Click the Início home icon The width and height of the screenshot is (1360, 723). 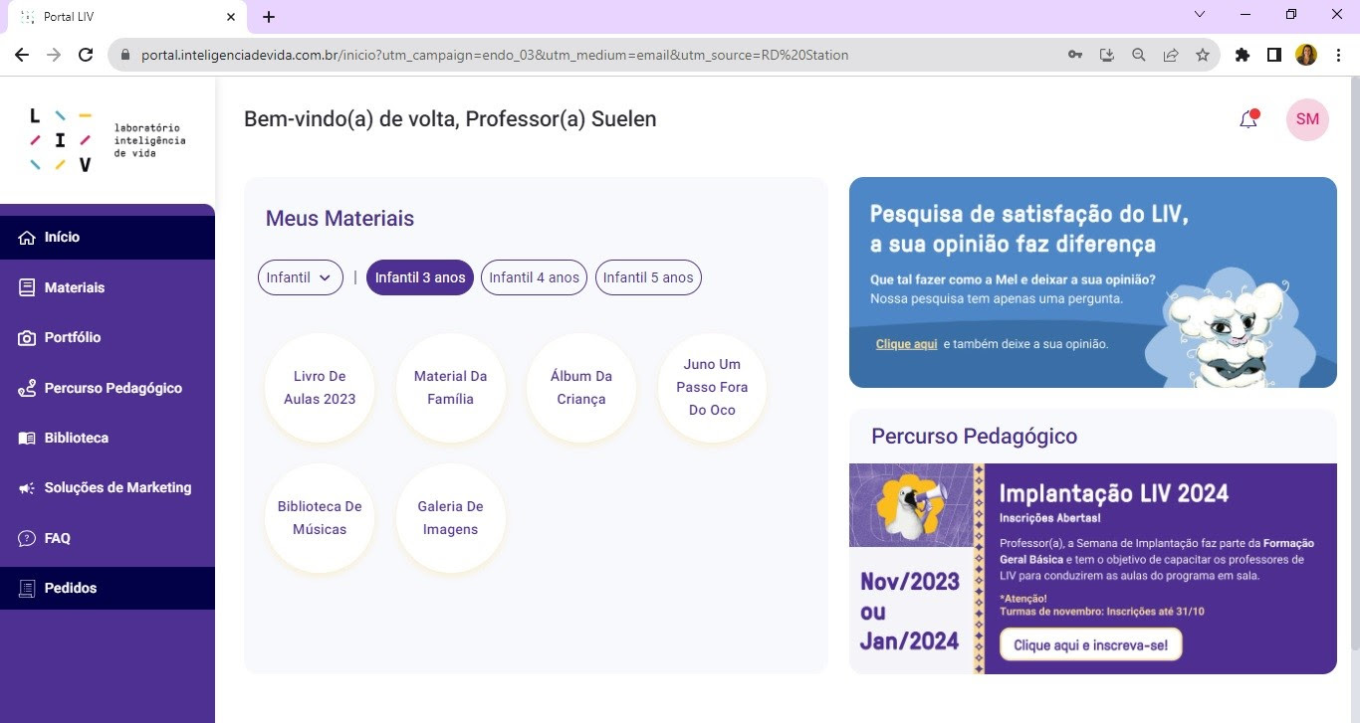pos(27,238)
